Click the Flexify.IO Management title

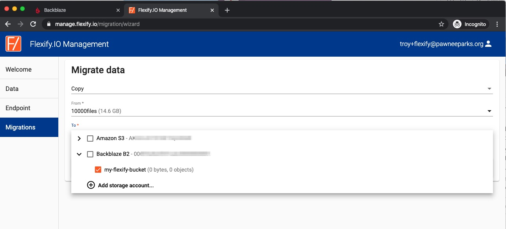[x=69, y=44]
